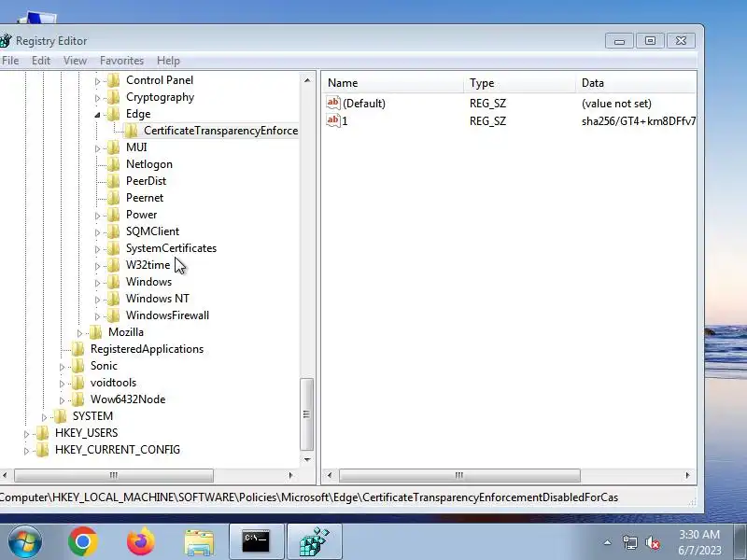
Task: Click tree pane vertical scrollbar thumb
Action: tap(307, 414)
